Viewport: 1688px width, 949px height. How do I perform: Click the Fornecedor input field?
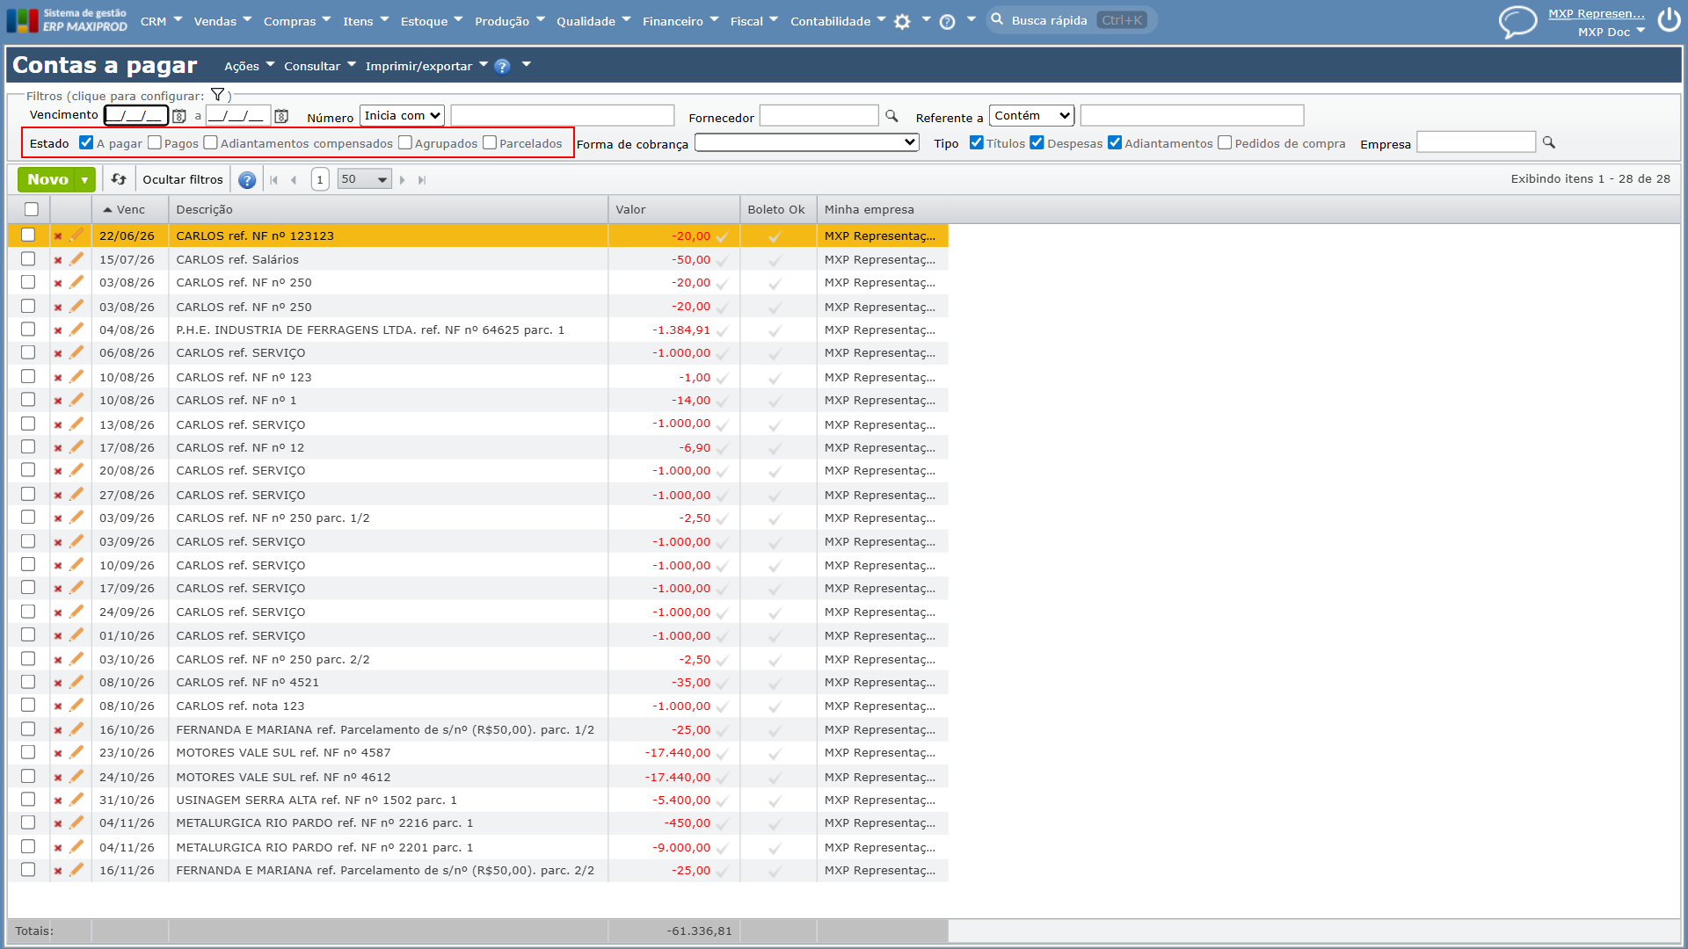[x=819, y=116]
